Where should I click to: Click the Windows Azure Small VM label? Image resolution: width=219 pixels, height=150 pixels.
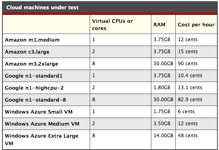click(39, 112)
